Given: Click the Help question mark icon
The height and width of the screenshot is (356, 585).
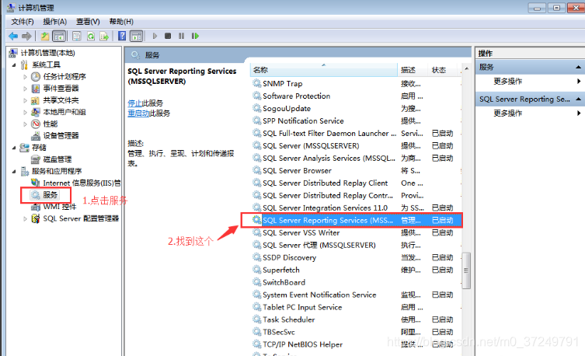Looking at the screenshot, I should tap(122, 37).
